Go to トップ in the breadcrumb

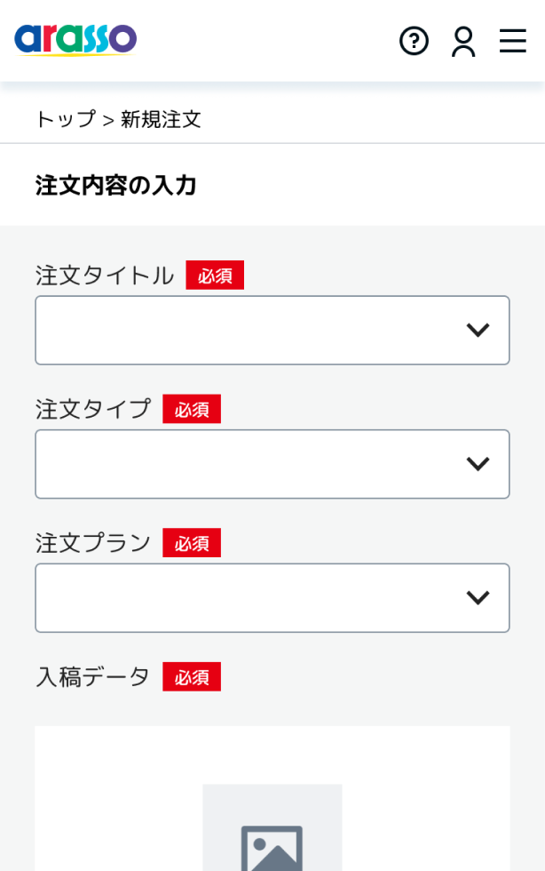click(x=65, y=119)
